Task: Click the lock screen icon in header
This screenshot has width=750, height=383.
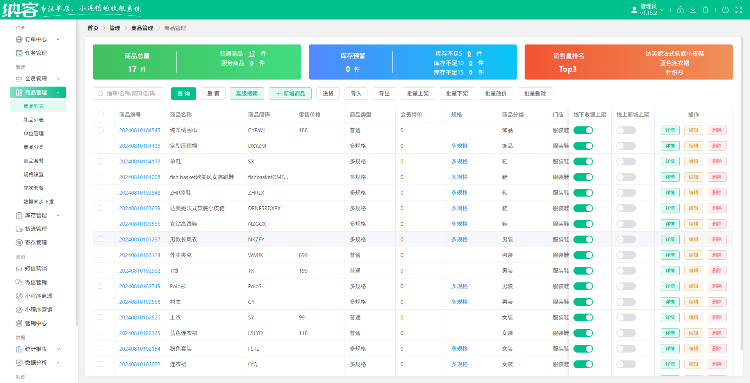Action: pyautogui.click(x=680, y=10)
